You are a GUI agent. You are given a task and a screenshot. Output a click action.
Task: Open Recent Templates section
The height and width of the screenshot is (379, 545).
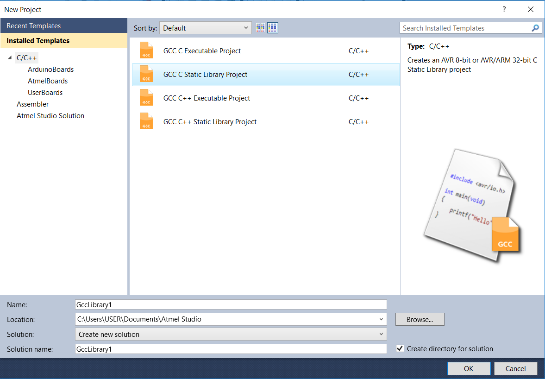(63, 26)
